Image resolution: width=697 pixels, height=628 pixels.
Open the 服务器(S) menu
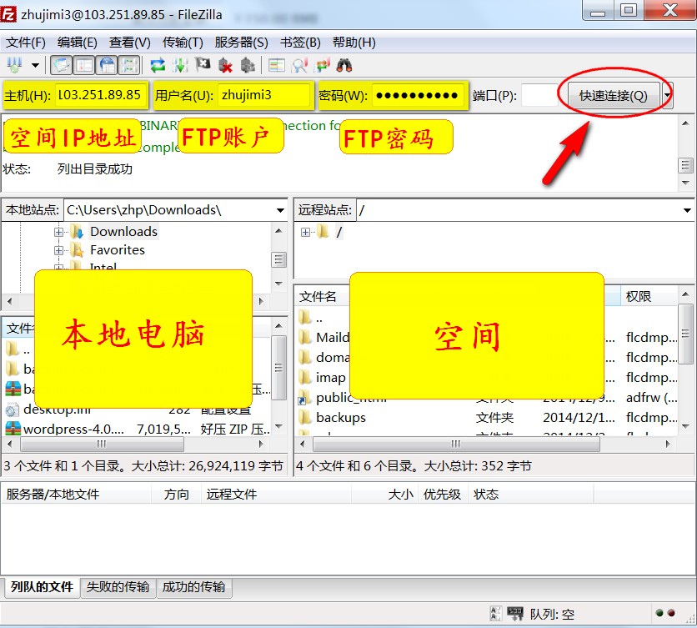click(242, 43)
